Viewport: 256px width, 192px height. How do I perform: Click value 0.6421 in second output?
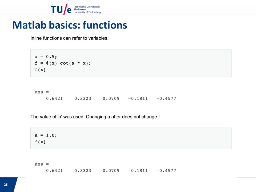pos(54,170)
